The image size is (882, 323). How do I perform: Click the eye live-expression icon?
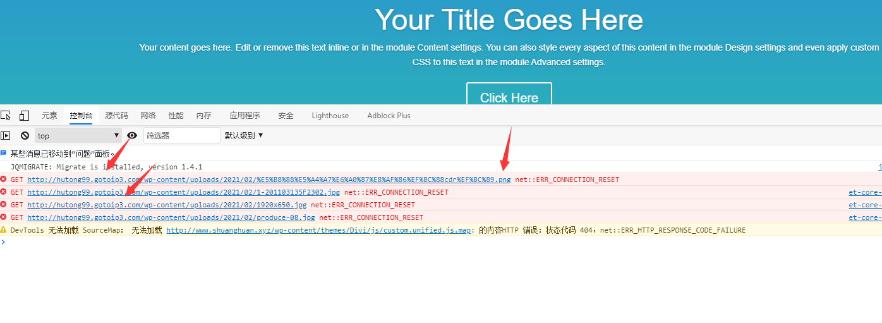pyautogui.click(x=132, y=135)
